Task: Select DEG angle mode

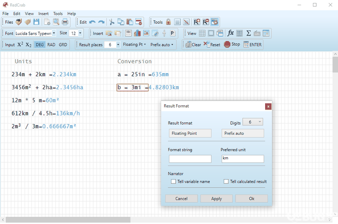Action: click(40, 44)
